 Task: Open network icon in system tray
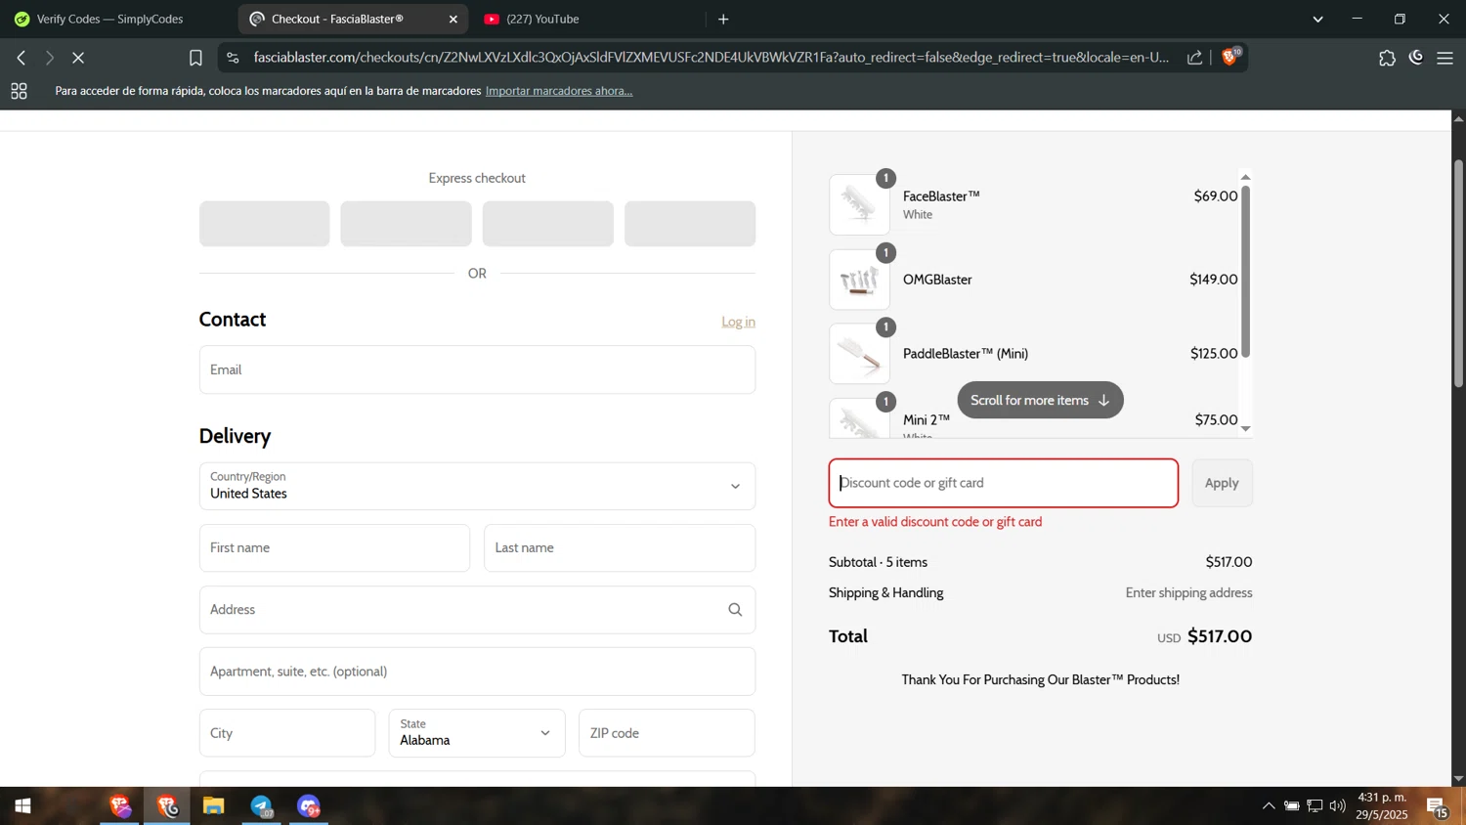coord(1315,806)
